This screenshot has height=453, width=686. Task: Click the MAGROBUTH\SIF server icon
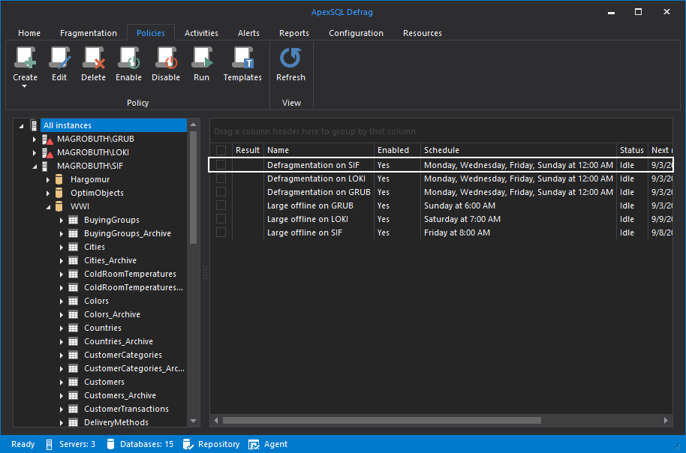[44, 166]
